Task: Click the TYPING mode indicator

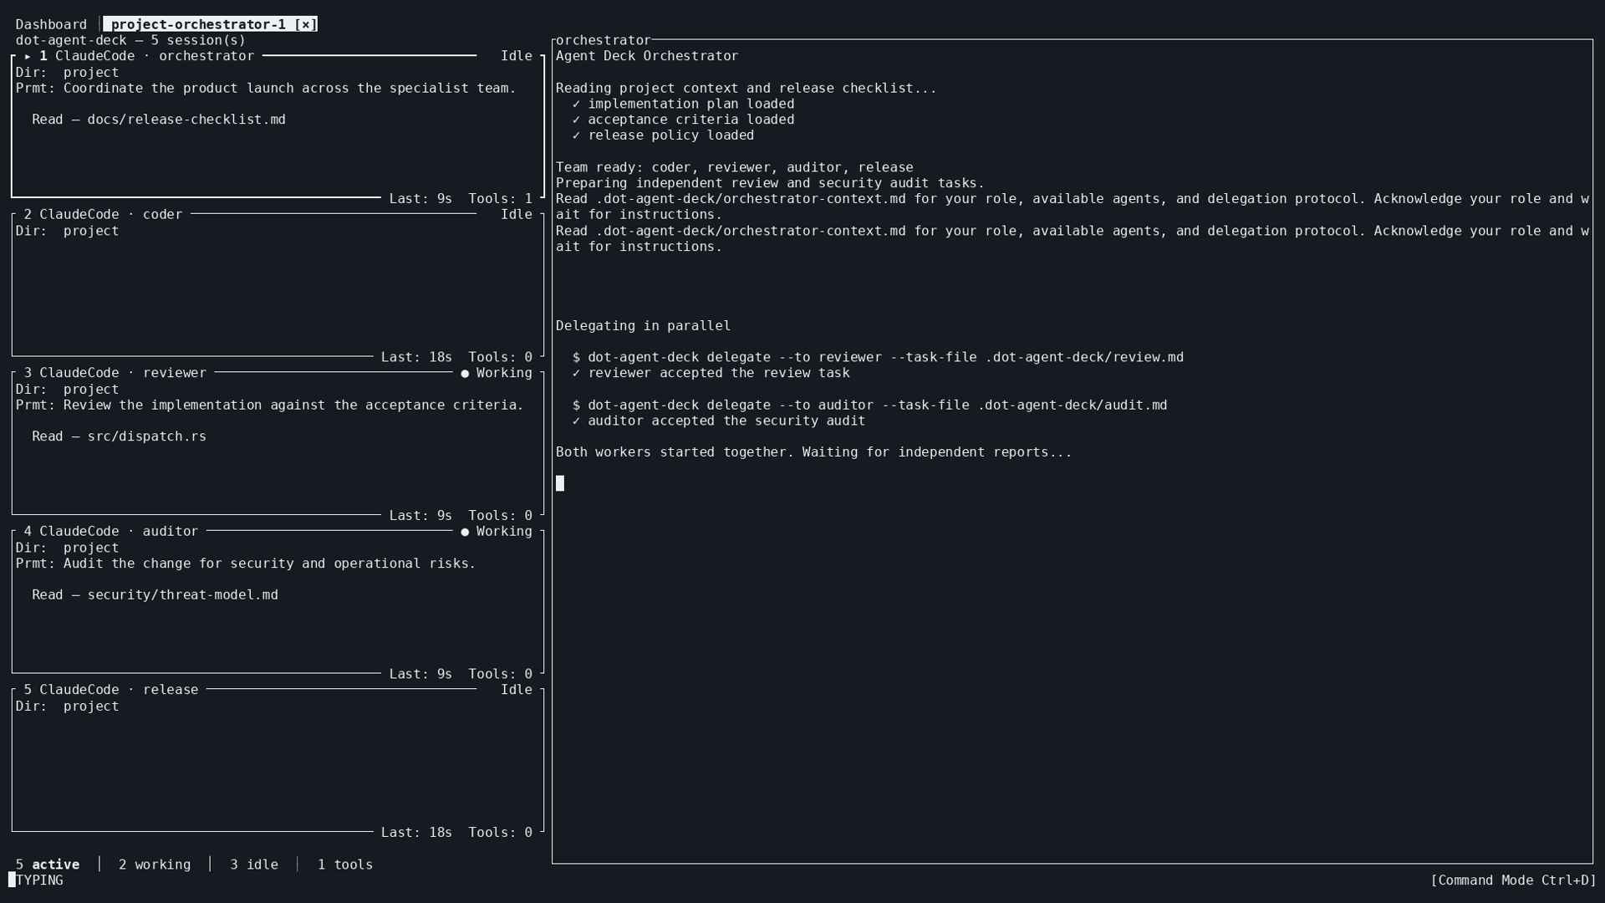Action: (x=39, y=880)
